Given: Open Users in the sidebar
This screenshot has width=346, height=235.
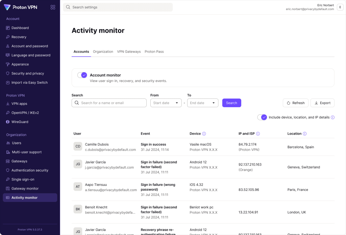Looking at the screenshot, I should [x=30, y=143].
